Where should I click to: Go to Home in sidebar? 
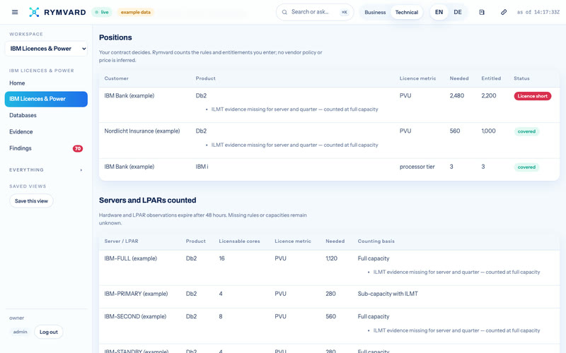pyautogui.click(x=46, y=83)
